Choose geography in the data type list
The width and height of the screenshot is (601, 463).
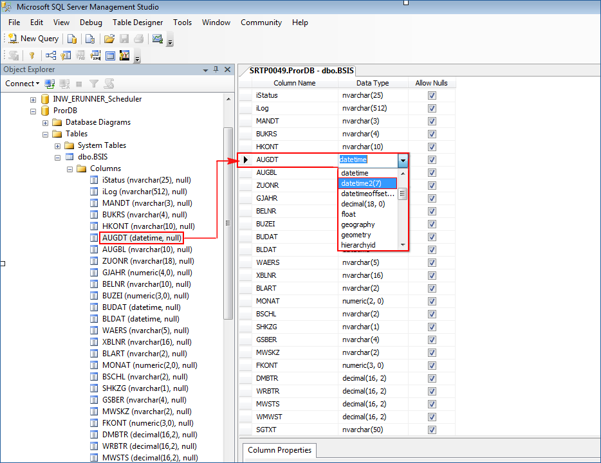pyautogui.click(x=368, y=224)
